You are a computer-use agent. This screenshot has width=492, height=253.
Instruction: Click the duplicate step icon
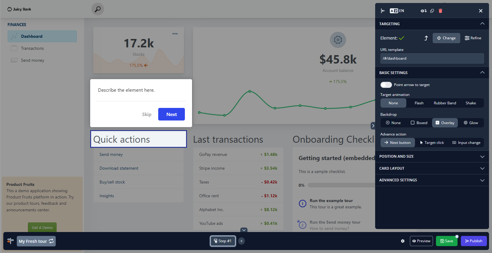(432, 11)
